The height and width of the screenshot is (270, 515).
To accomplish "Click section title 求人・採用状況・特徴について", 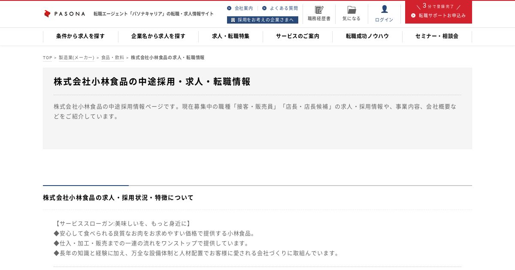I will pyautogui.click(x=118, y=198).
